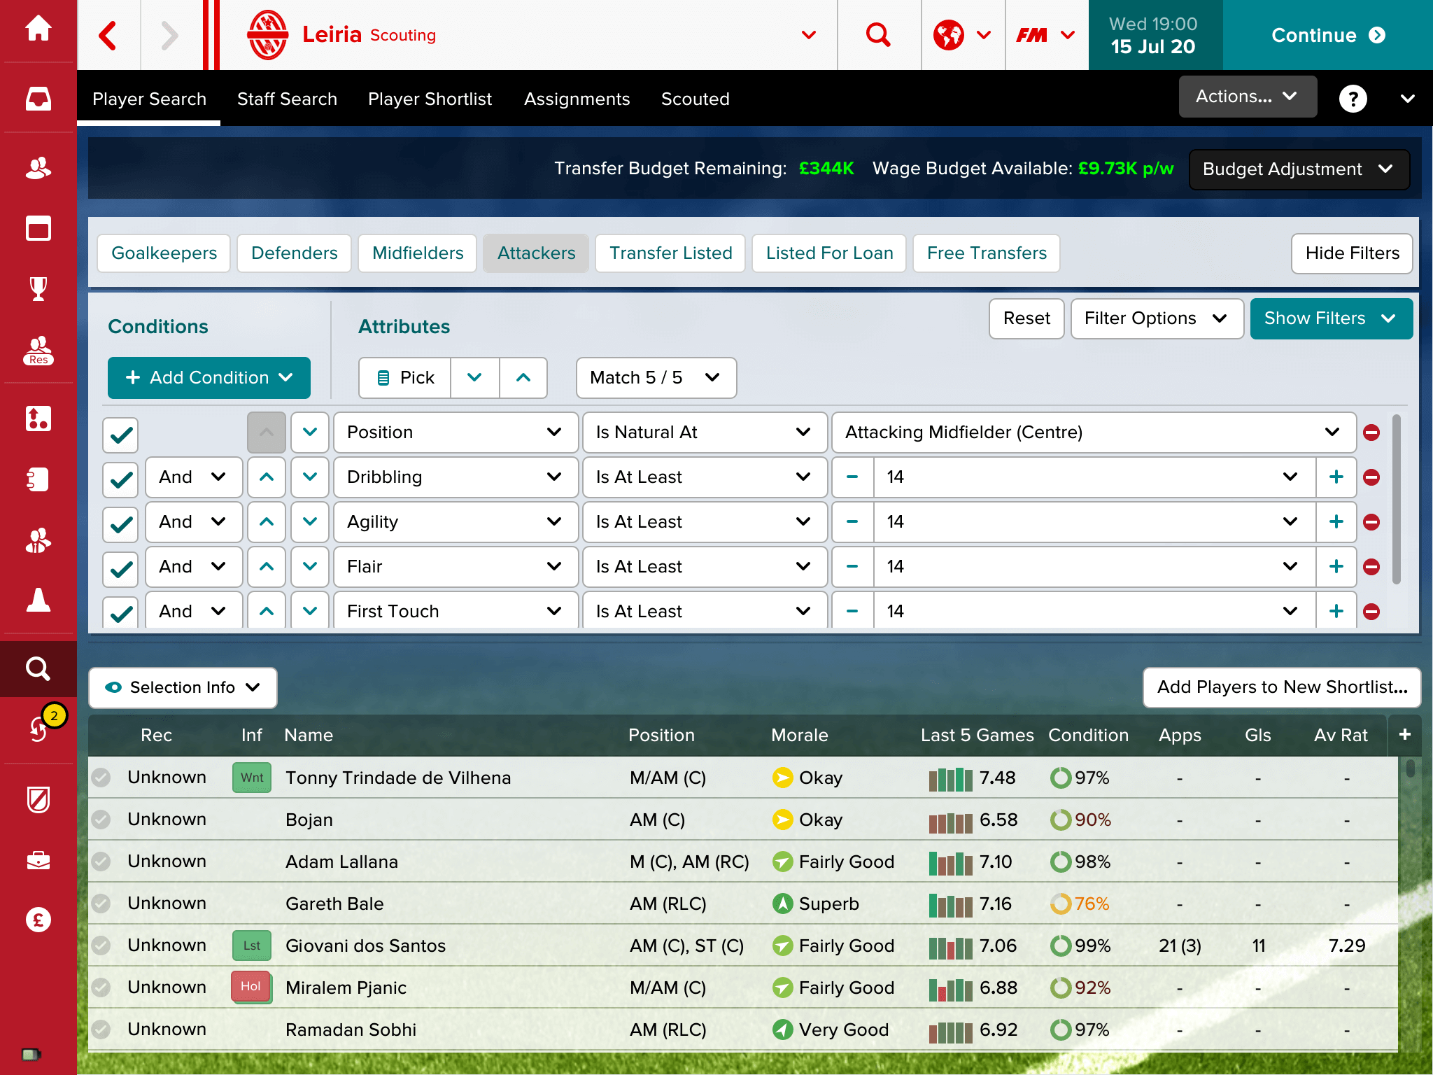1433x1075 pixels.
Task: Open the Competitions trophy icon
Action: pos(38,288)
